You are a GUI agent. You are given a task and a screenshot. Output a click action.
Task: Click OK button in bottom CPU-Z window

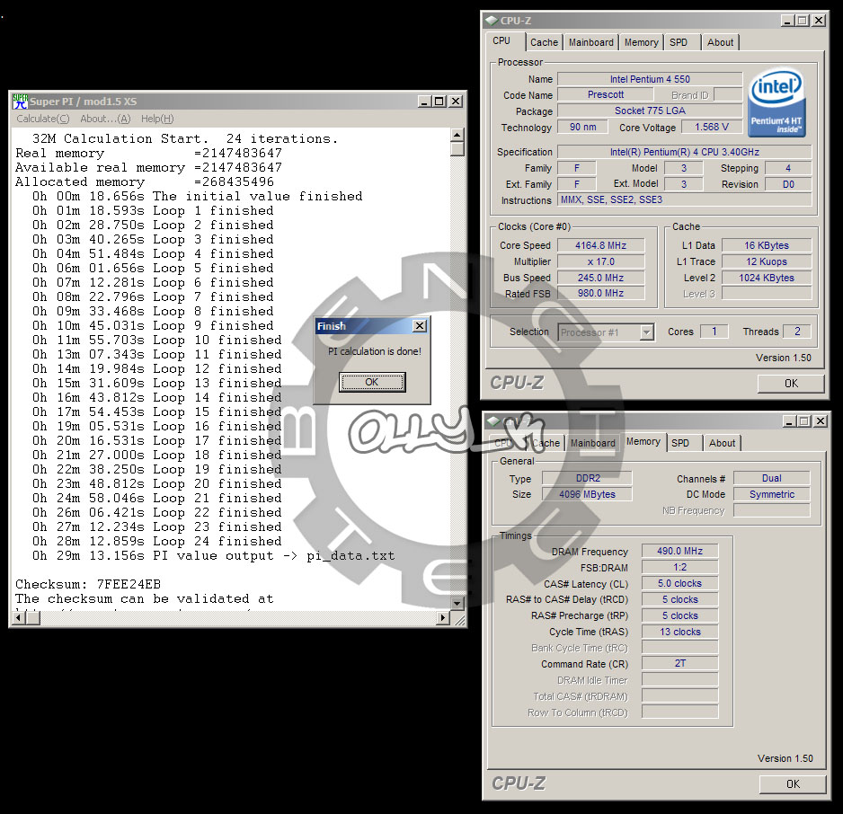click(793, 784)
